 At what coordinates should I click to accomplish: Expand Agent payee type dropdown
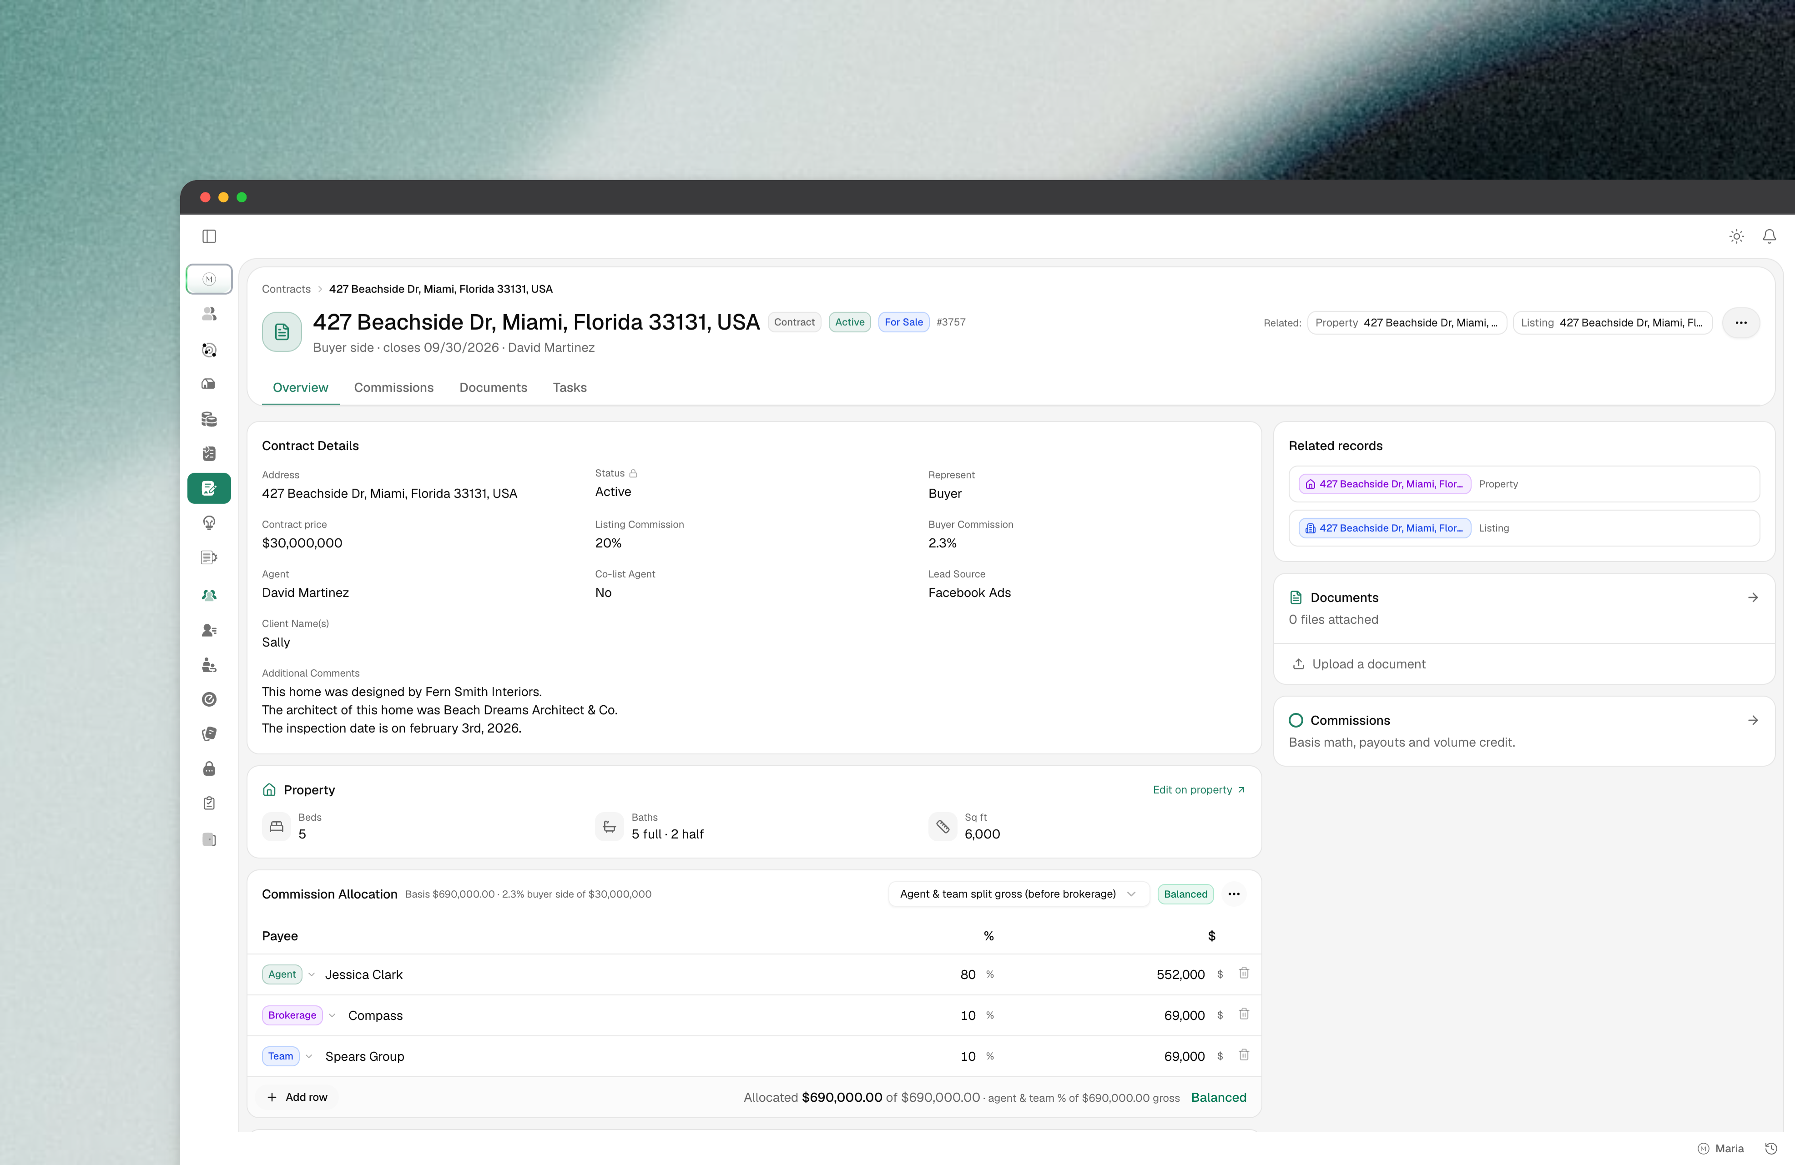click(x=312, y=974)
